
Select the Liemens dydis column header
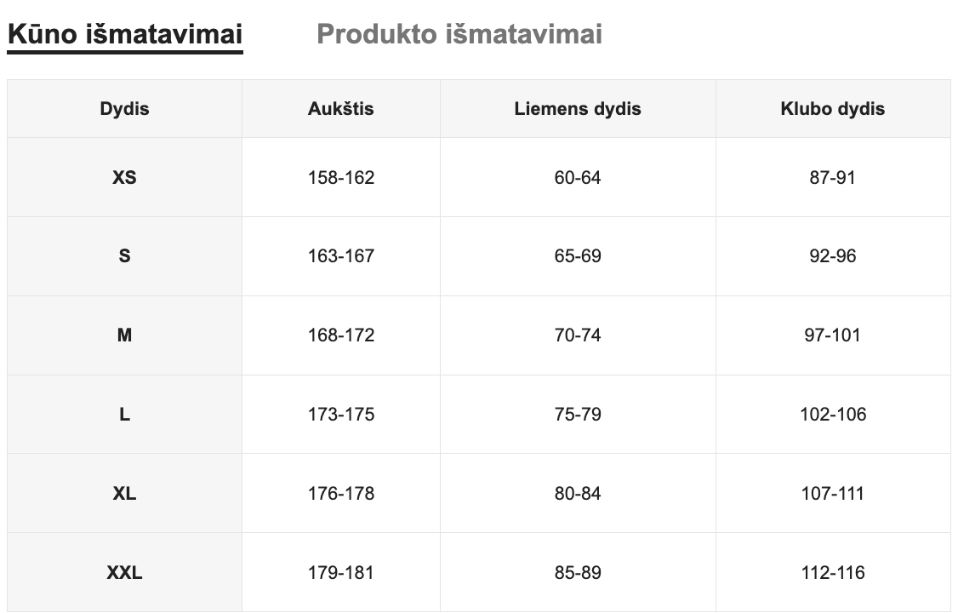coord(578,109)
